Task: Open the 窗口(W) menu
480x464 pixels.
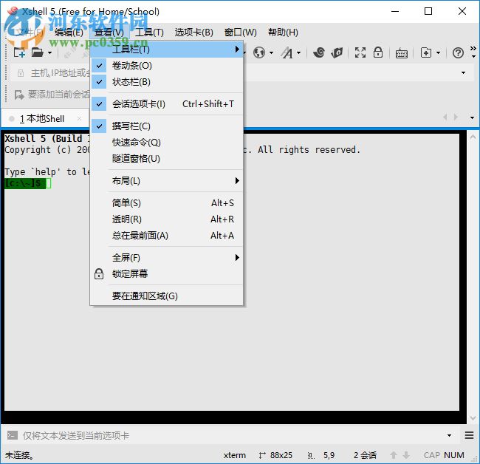Action: [240, 33]
